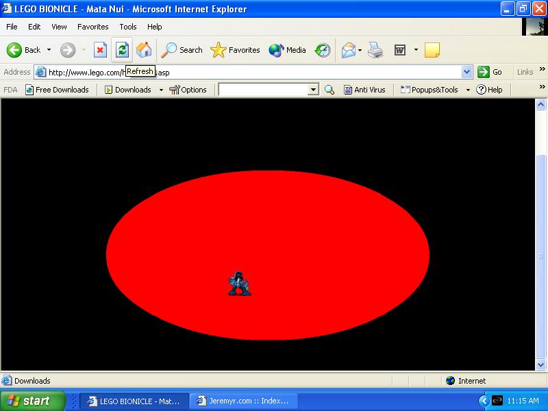This screenshot has width=548, height=411.
Task: Edit with Microsoft Word icon
Action: (x=400, y=50)
